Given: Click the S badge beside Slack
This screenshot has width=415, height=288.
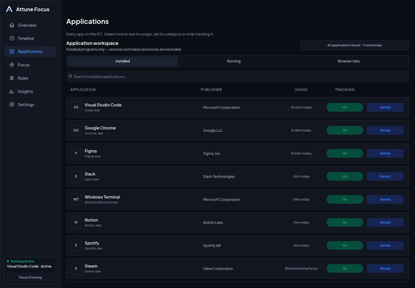Looking at the screenshot, I should click(x=76, y=176).
